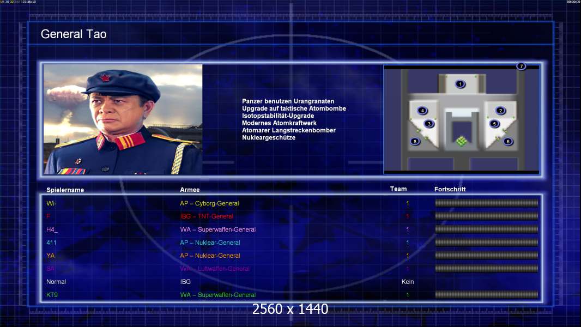Click the progress bar for player S4
The height and width of the screenshot is (327, 581).
(x=486, y=269)
